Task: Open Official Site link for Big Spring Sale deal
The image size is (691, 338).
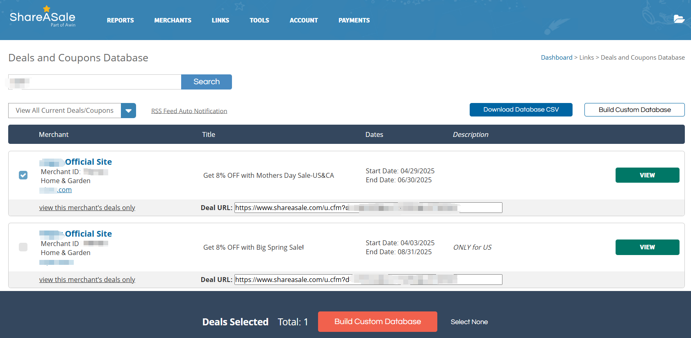Action: pyautogui.click(x=89, y=234)
